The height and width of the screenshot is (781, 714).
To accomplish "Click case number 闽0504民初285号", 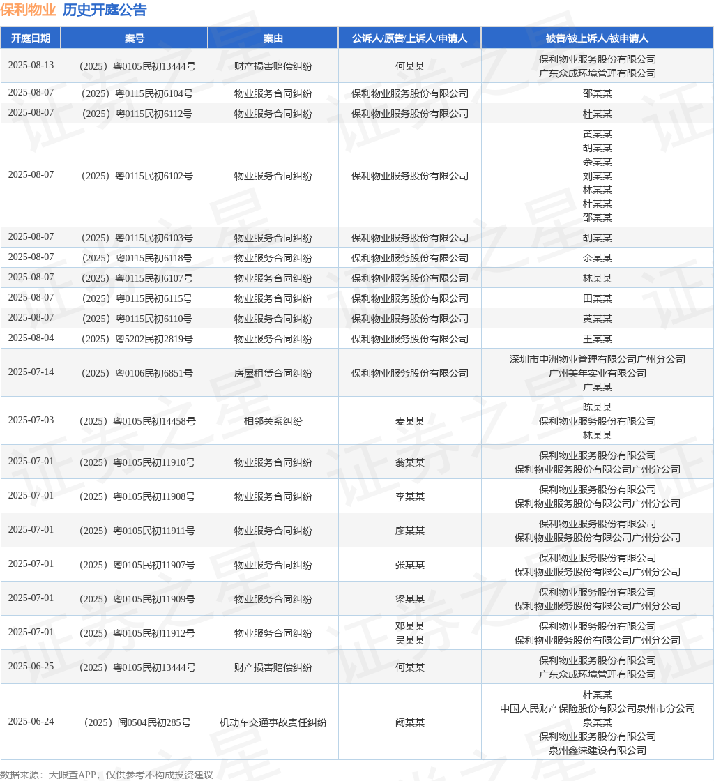I will coord(137,722).
